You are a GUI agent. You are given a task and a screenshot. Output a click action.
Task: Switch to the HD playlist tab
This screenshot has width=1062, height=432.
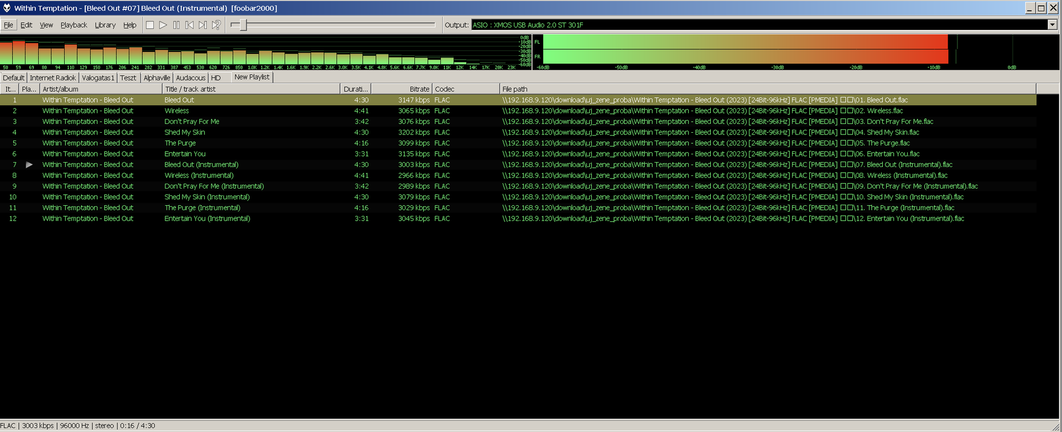216,78
